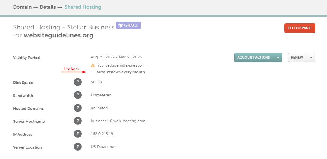Show the IP Address help icon info
327x159 pixels.
click(78, 134)
